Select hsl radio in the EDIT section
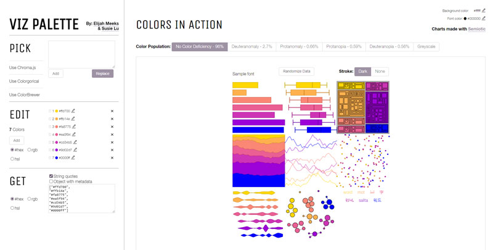Image resolution: width=493 pixels, height=250 pixels. pyautogui.click(x=12, y=159)
